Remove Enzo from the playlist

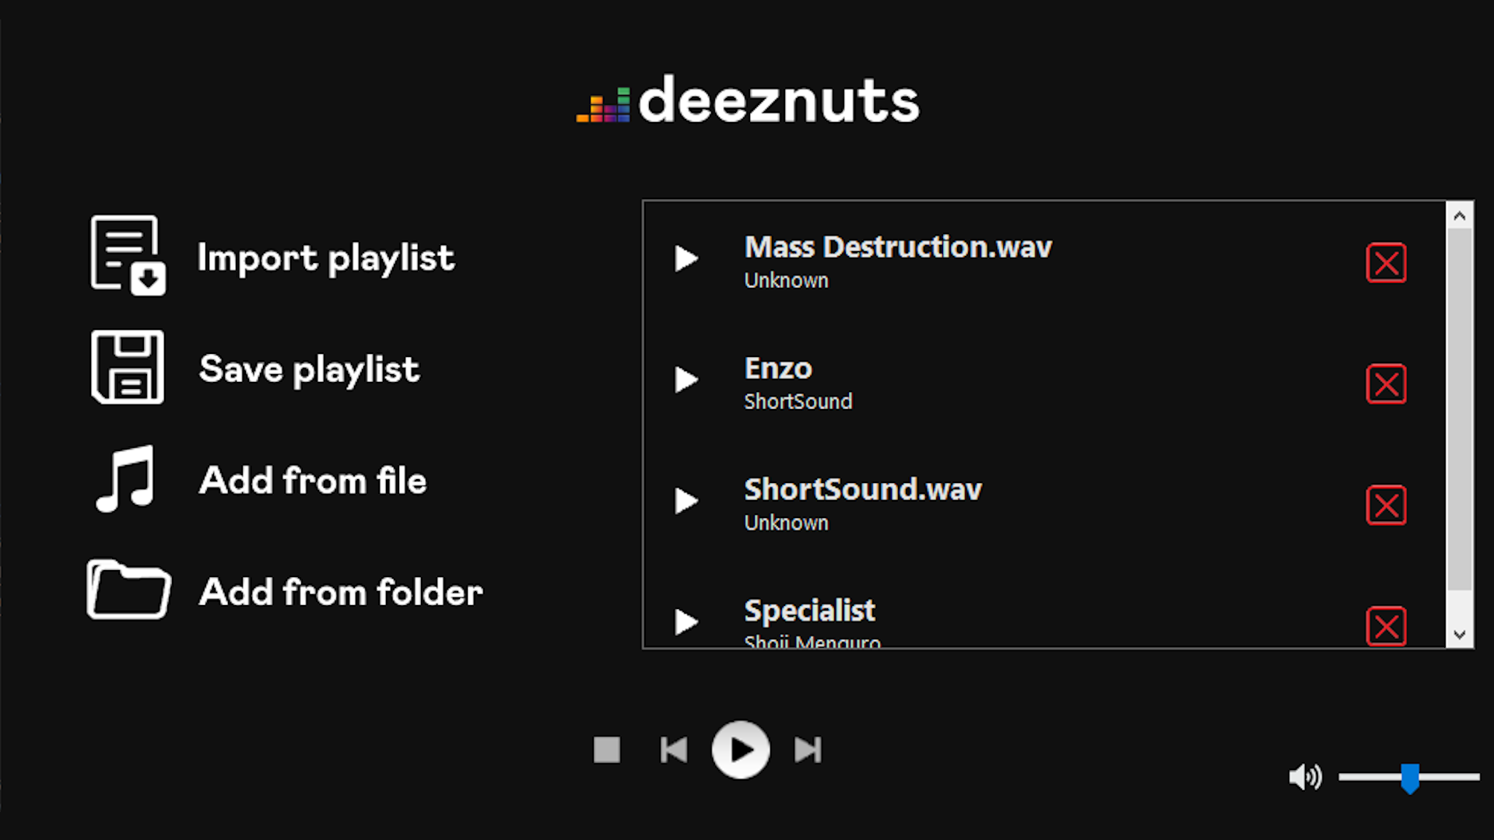[1386, 384]
